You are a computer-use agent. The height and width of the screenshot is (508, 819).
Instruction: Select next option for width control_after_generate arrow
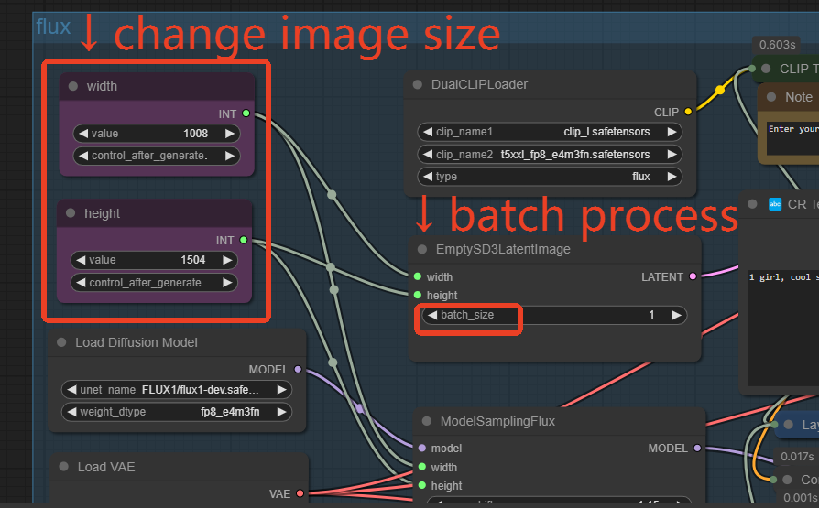tap(230, 156)
